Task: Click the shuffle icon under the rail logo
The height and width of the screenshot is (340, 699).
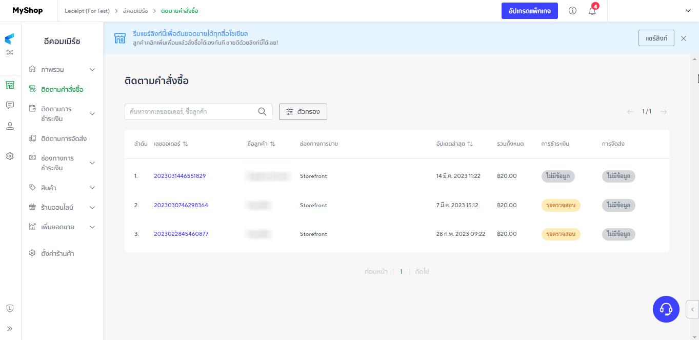Action: point(10,52)
